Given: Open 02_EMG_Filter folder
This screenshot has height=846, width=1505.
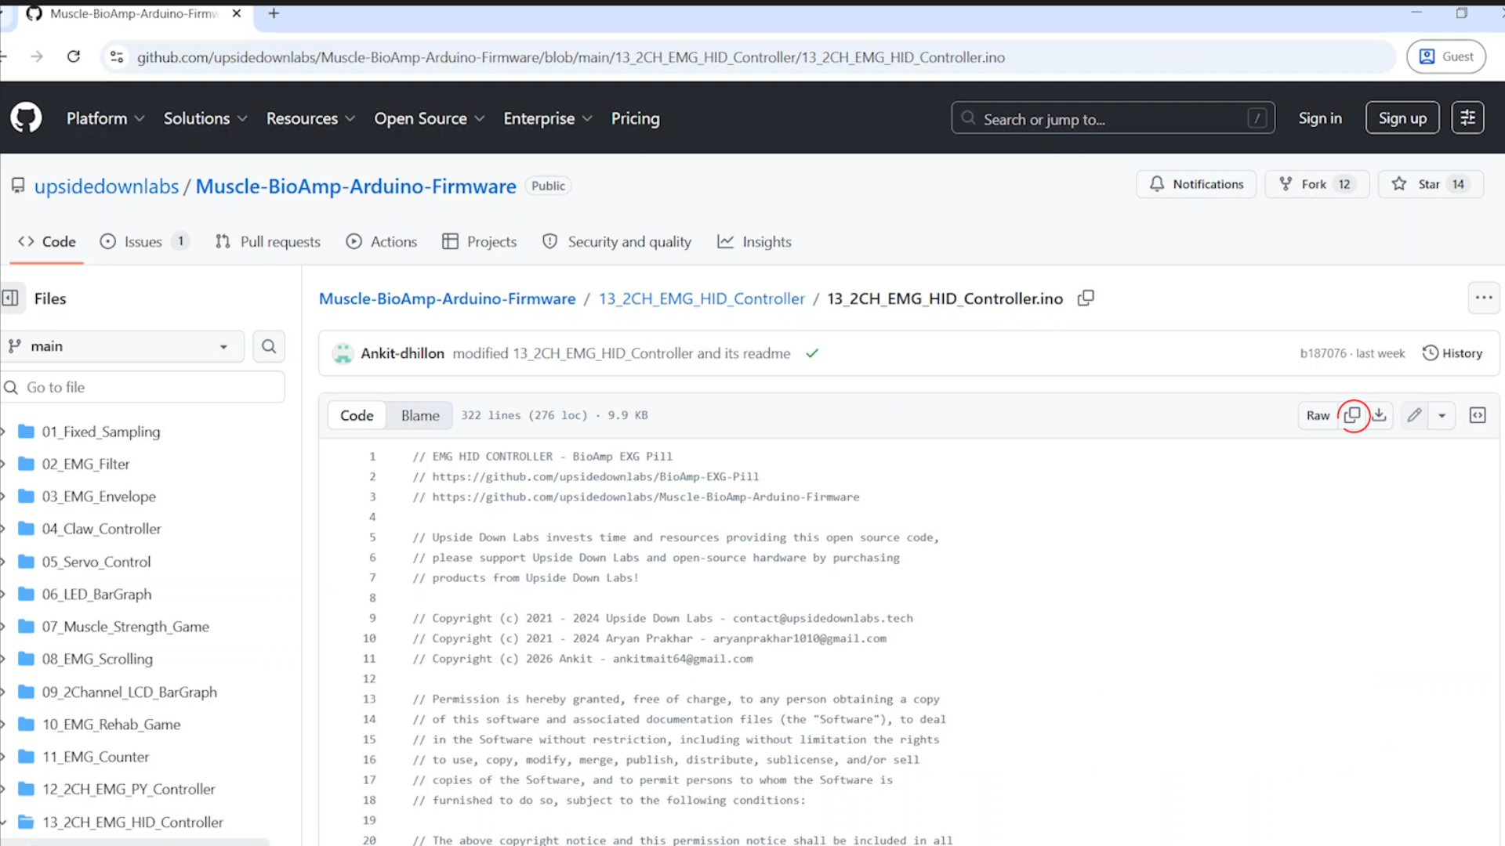Looking at the screenshot, I should 85,464.
